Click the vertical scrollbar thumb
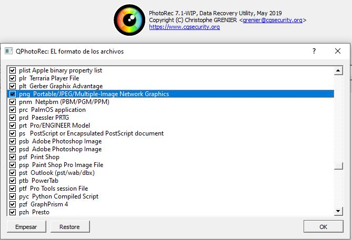352x240 pixels. tap(338, 166)
